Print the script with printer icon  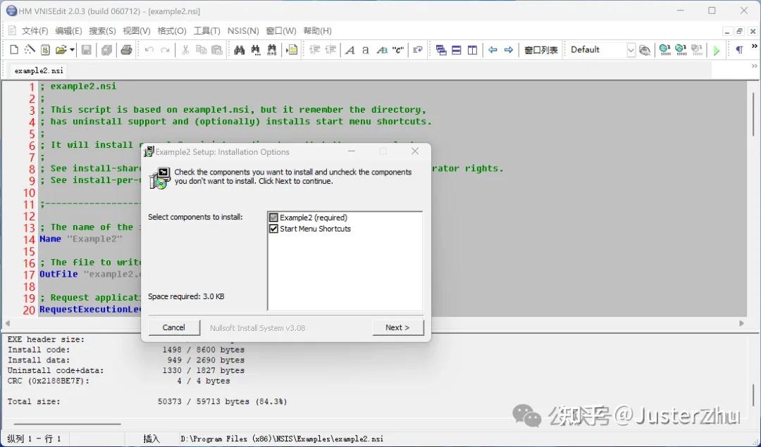(127, 50)
